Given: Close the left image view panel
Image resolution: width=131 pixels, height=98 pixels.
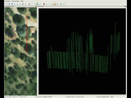Looking at the screenshot, I should [x=36, y=7].
